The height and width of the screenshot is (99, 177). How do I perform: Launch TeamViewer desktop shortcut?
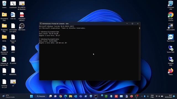[x=171, y=38]
